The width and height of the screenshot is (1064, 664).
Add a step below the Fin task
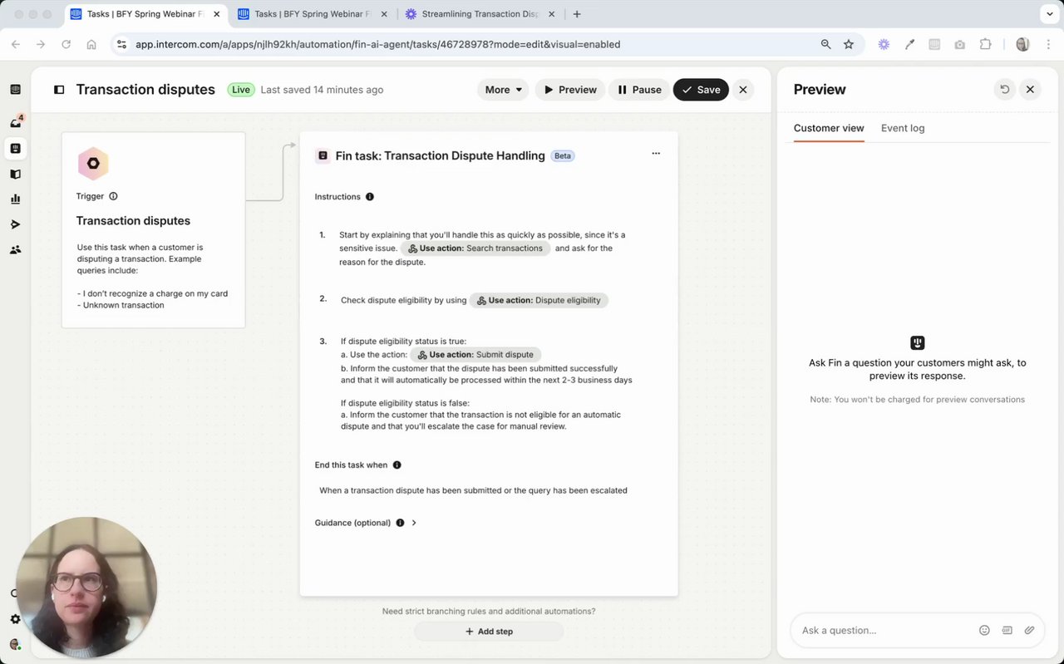[489, 632]
